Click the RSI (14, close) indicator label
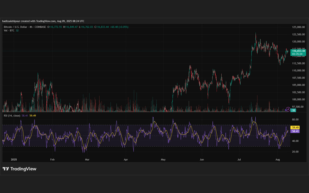The width and height of the screenshot is (309, 193). point(12,115)
